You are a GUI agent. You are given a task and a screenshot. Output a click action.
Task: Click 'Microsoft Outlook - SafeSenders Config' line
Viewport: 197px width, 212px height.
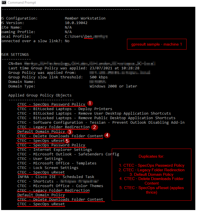[68, 154]
